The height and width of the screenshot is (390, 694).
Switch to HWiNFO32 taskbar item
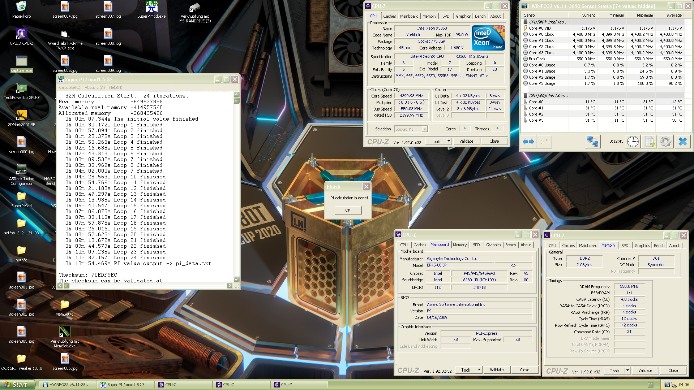[68, 385]
